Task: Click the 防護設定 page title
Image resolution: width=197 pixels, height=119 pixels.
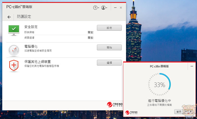Action: pos(24,17)
